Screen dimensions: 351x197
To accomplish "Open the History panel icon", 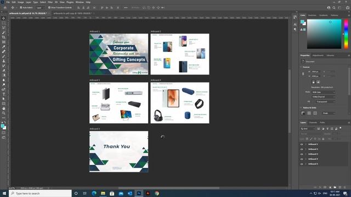I will (x=295, y=17).
